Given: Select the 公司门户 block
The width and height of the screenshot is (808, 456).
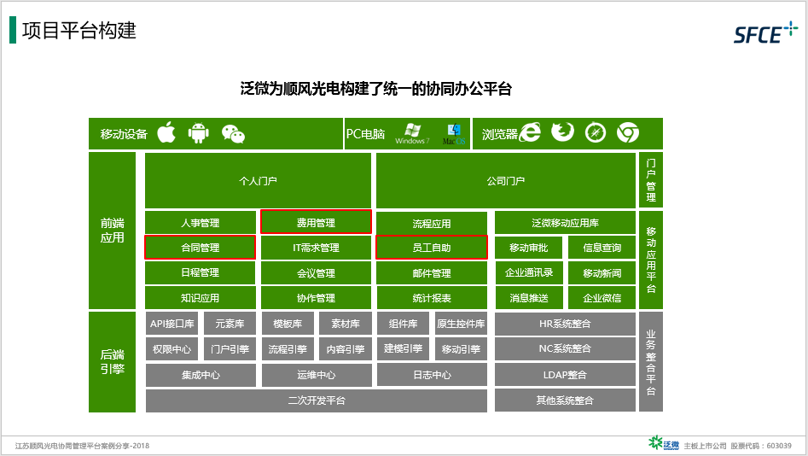Looking at the screenshot, I should [x=505, y=180].
